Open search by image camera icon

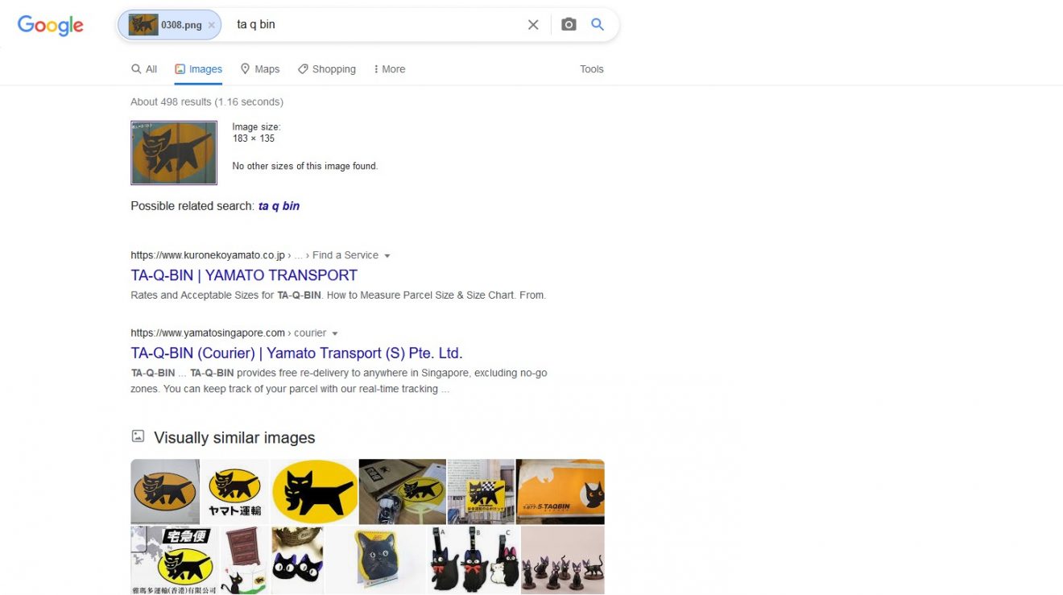click(569, 25)
